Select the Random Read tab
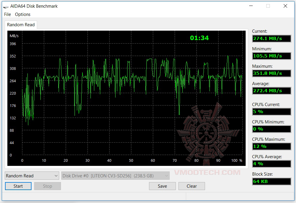This screenshot has height=203, width=296. [21, 25]
